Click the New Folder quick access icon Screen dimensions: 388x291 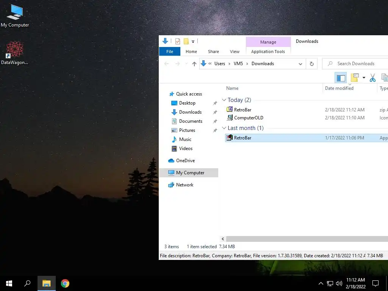click(x=186, y=41)
